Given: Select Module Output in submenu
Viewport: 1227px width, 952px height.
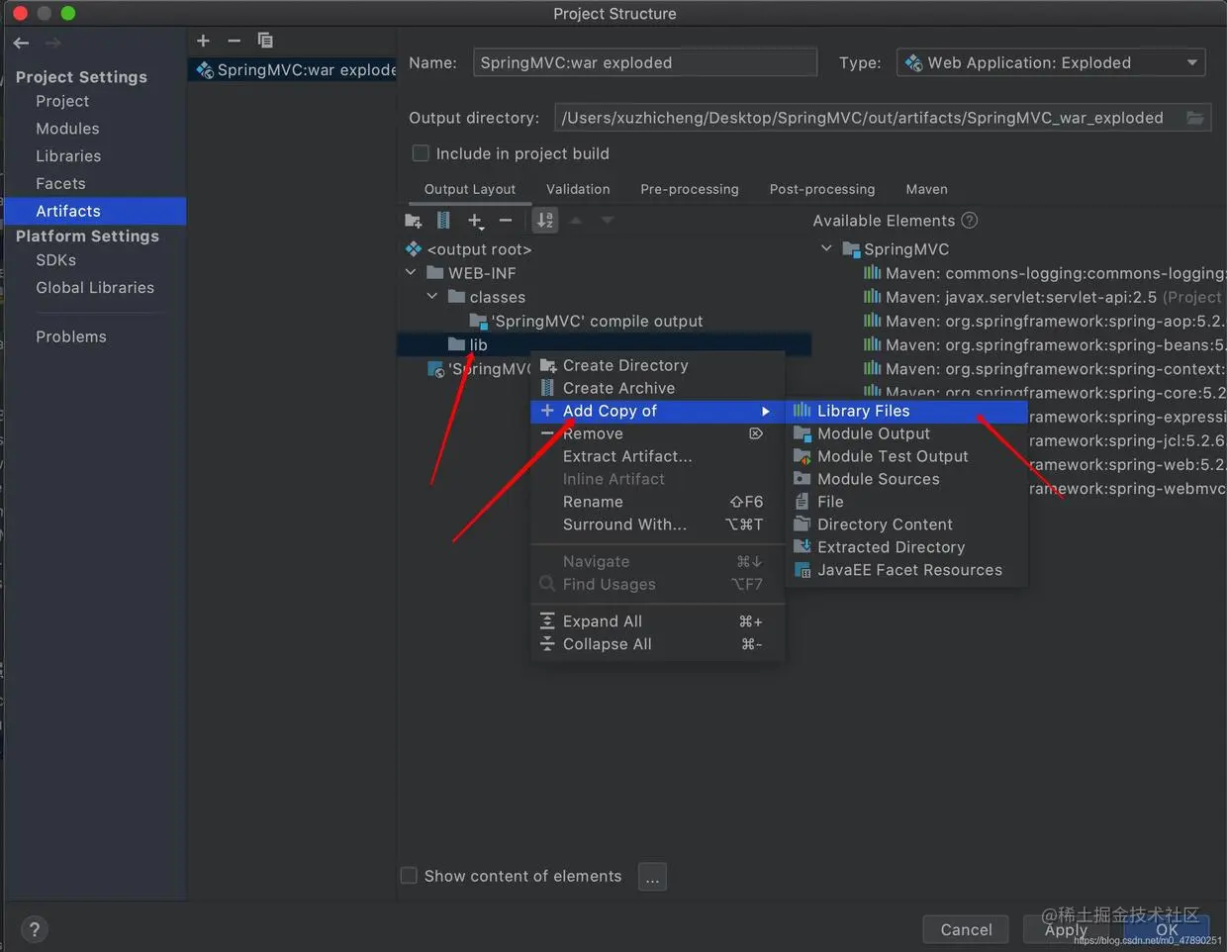Looking at the screenshot, I should pyautogui.click(x=907, y=433).
